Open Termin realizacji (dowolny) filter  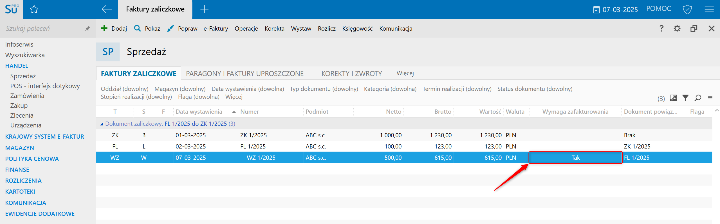click(x=457, y=89)
